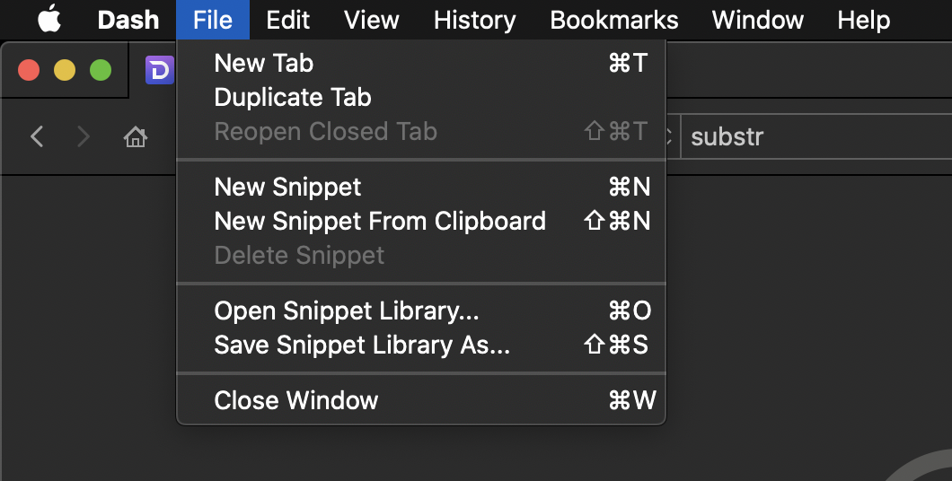Viewport: 952px width, 481px height.
Task: Open the Window menu
Action: tap(758, 20)
